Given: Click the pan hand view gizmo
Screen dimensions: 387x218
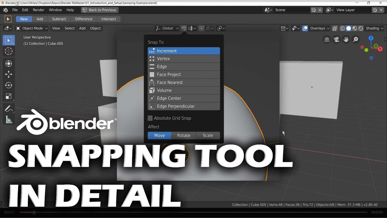Looking at the screenshot, I should (346, 40).
